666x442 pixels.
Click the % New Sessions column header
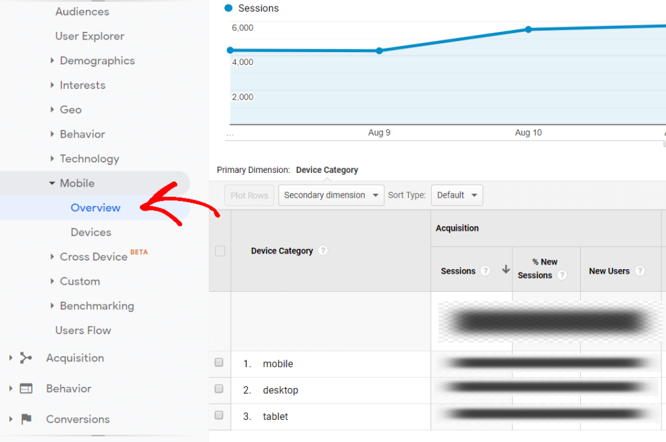pos(537,268)
